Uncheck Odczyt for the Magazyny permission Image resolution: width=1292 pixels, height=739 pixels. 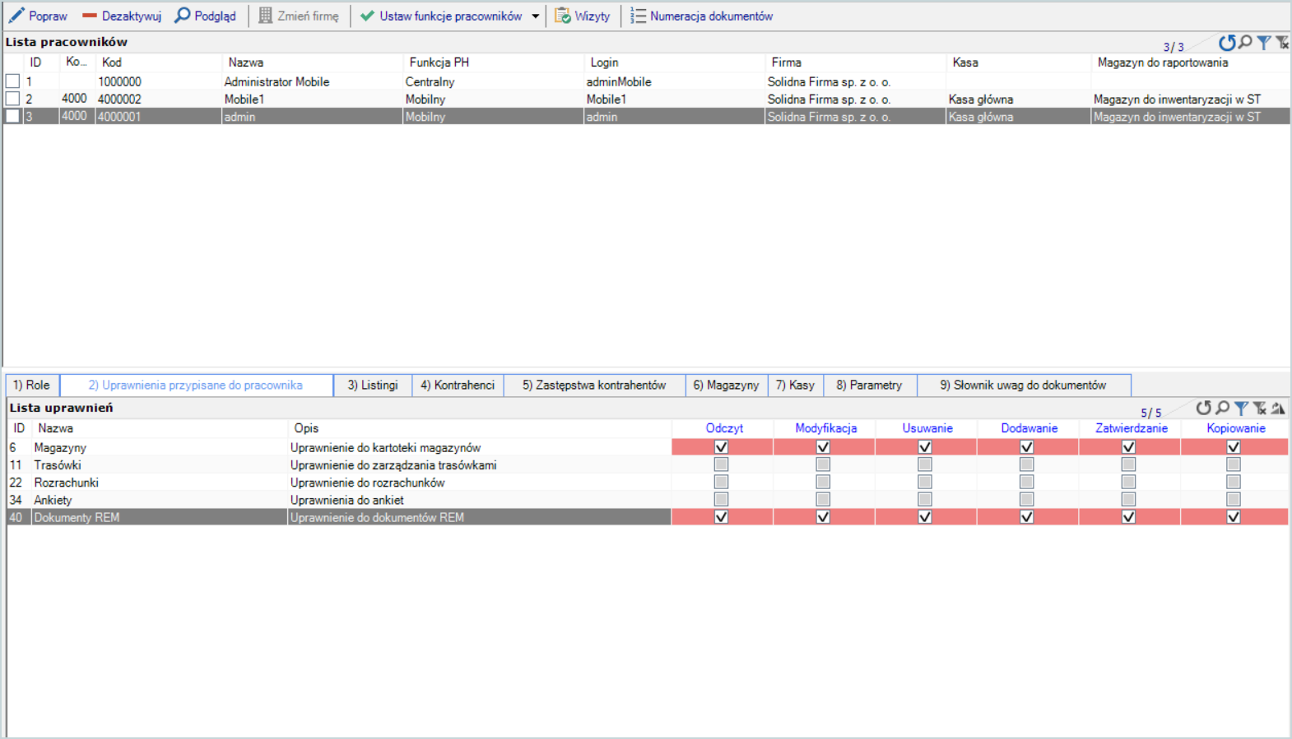coord(722,447)
